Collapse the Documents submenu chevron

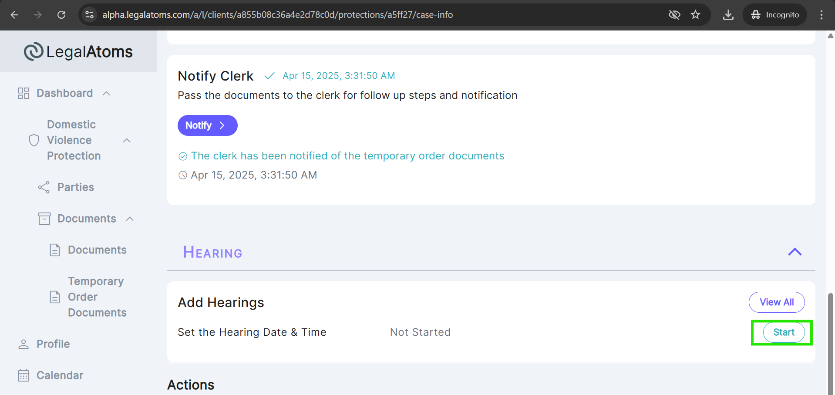click(130, 219)
